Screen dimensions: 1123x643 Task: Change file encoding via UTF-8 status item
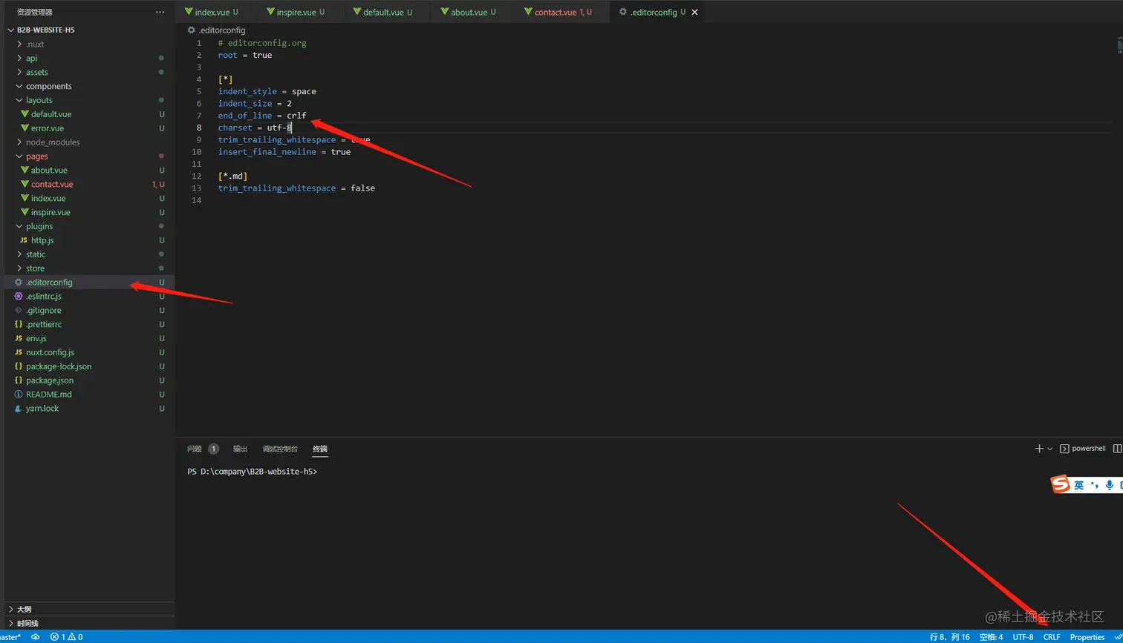(1023, 637)
